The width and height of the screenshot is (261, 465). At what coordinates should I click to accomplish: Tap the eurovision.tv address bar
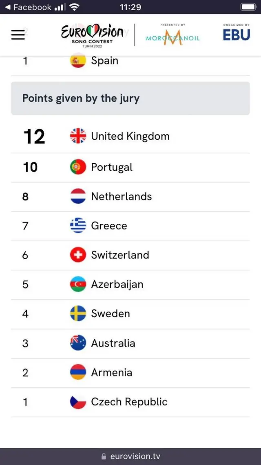130,456
